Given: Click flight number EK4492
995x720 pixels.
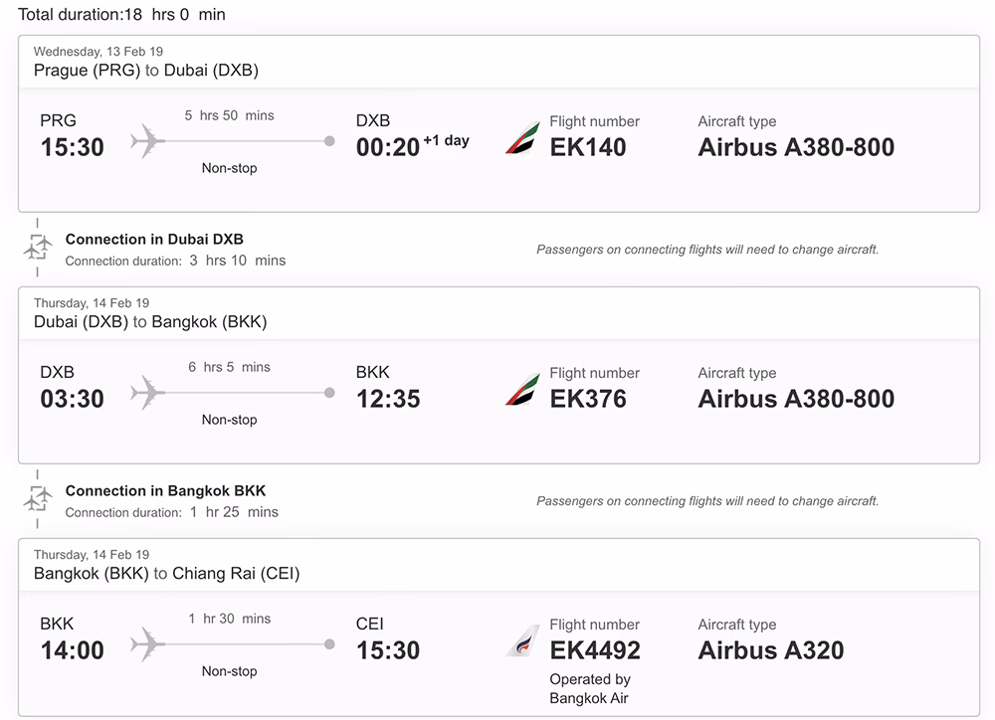Looking at the screenshot, I should tap(595, 650).
